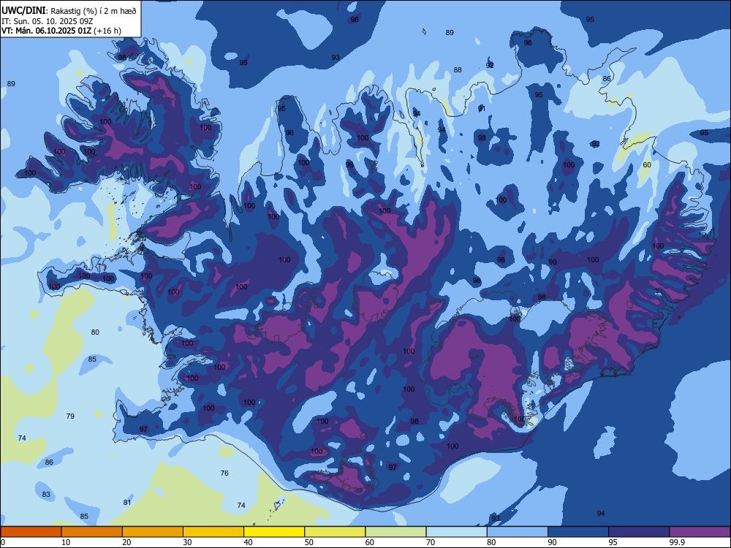Click the 80–90 light blue legend swatch
Image resolution: width=731 pixels, height=548 pixels.
click(x=518, y=532)
